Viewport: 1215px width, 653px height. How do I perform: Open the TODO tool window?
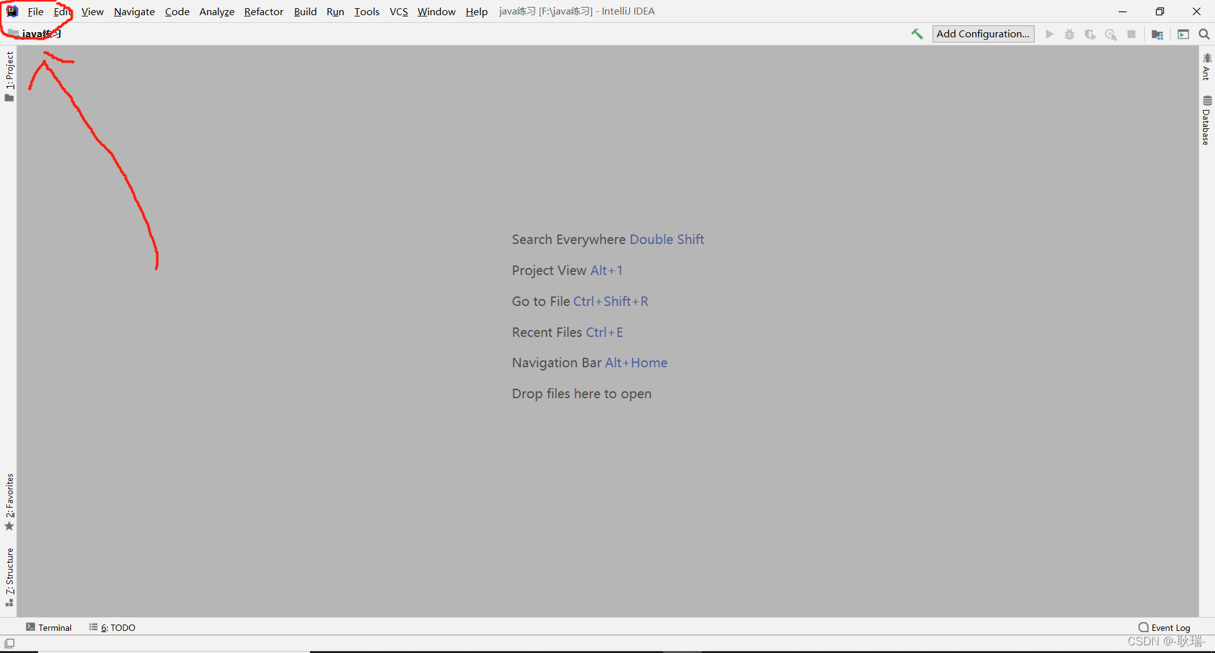112,627
